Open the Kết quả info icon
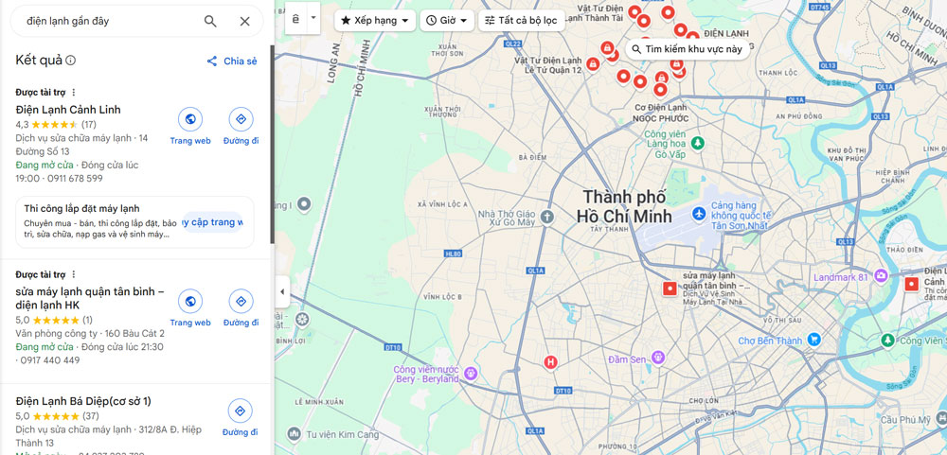 pos(71,61)
